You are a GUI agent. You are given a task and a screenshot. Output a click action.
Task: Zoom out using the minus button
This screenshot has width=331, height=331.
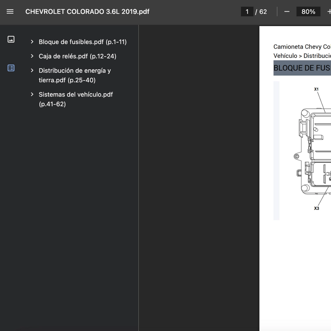287,12
